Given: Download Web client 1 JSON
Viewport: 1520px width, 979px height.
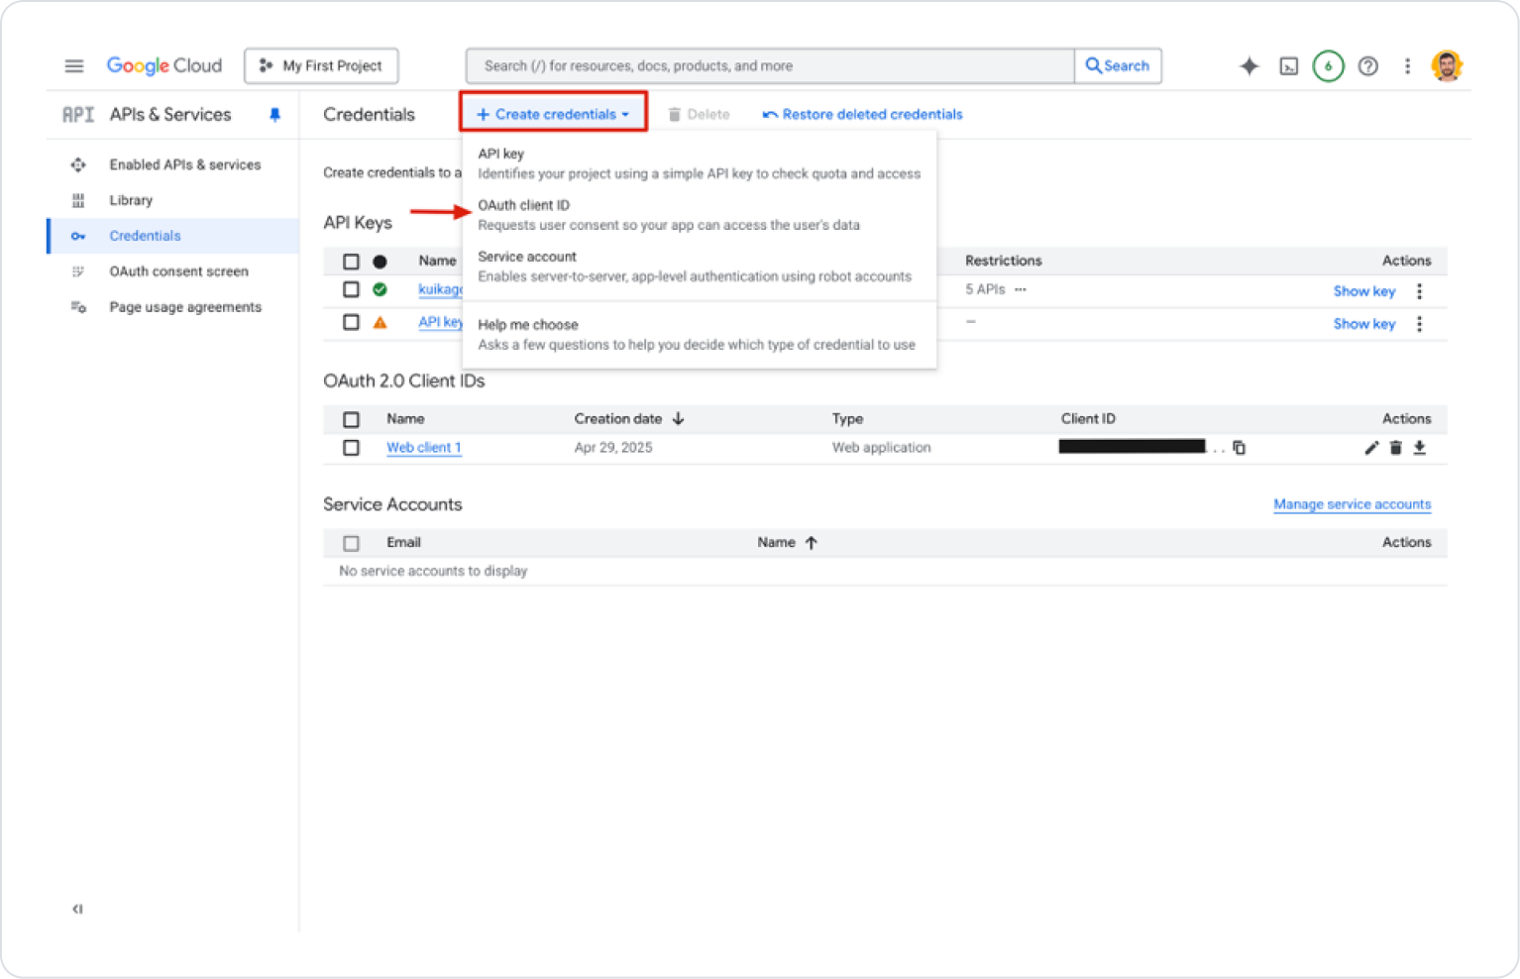Looking at the screenshot, I should click(1419, 448).
